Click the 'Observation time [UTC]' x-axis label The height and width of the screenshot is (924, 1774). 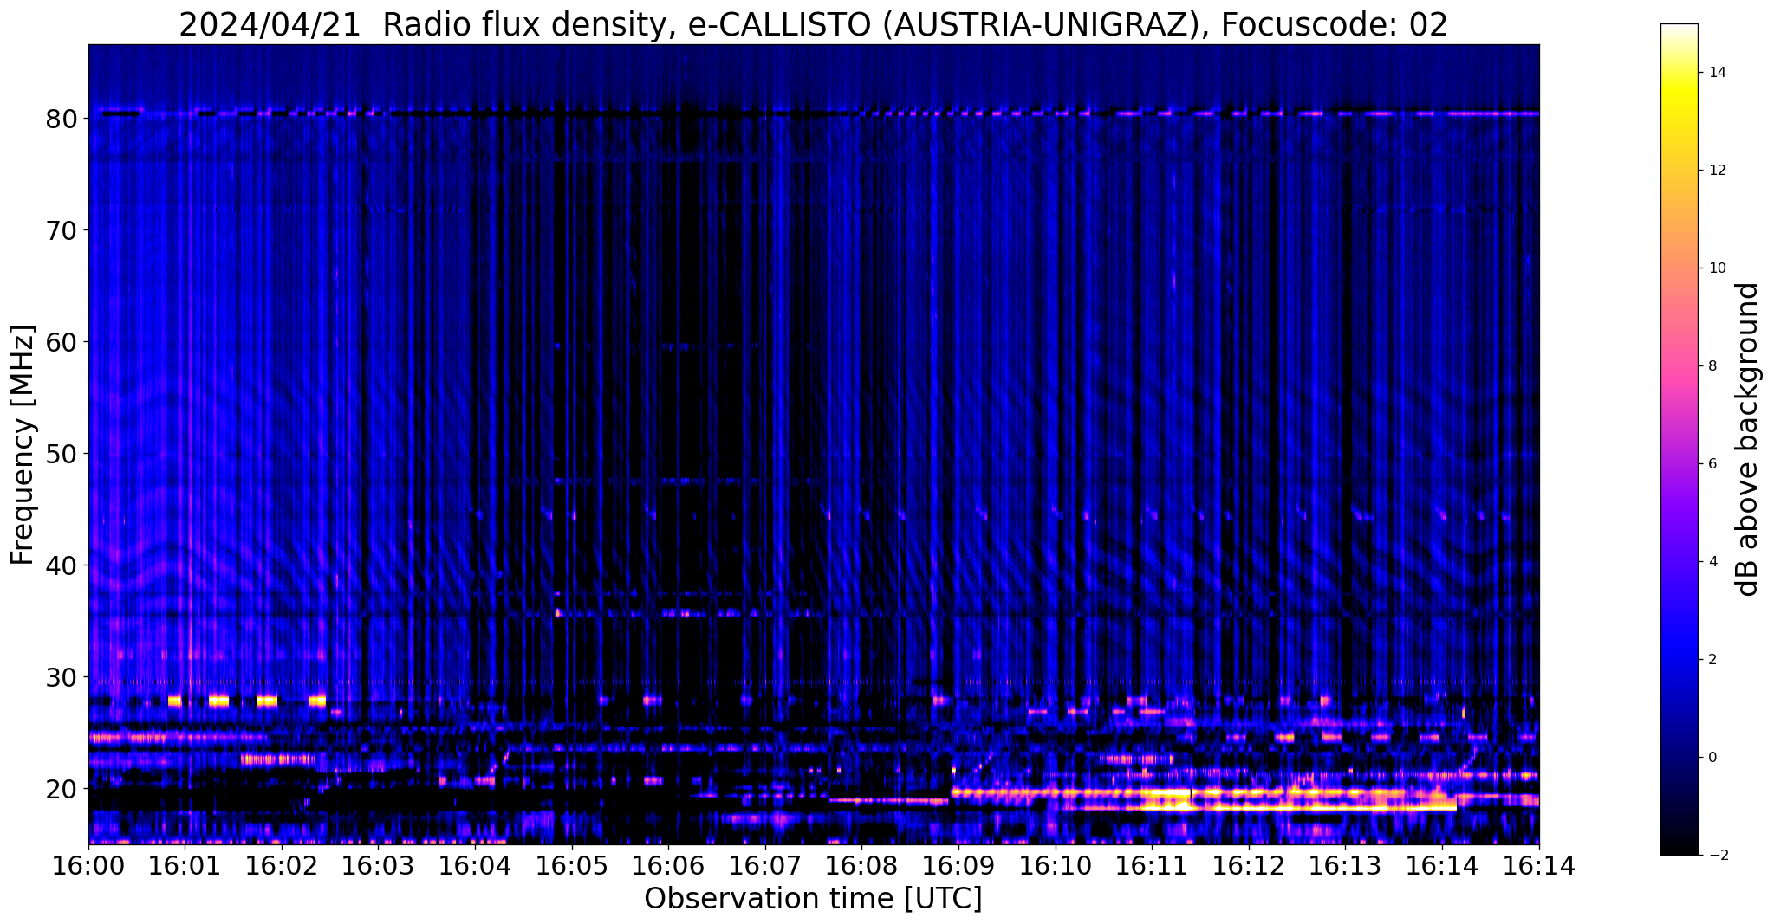click(x=813, y=898)
